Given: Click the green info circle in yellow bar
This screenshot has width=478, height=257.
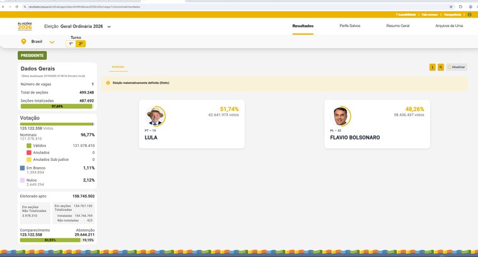Looking at the screenshot, I should tap(469, 14).
